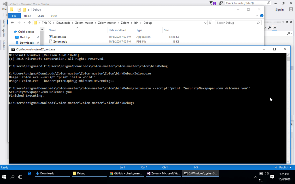This screenshot has height=184, width=295.
Task: Select bin in the address breadcrumb
Action: click(136, 23)
